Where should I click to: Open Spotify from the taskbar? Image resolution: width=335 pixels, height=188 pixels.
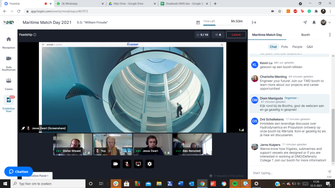(234, 183)
